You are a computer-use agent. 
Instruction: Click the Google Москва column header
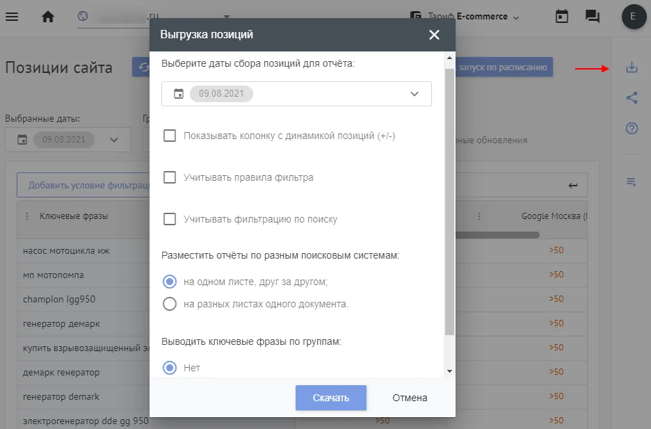pos(554,216)
